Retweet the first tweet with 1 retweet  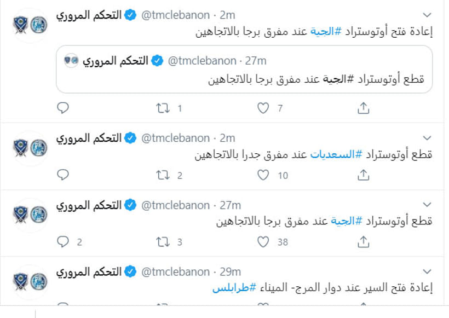(x=163, y=108)
